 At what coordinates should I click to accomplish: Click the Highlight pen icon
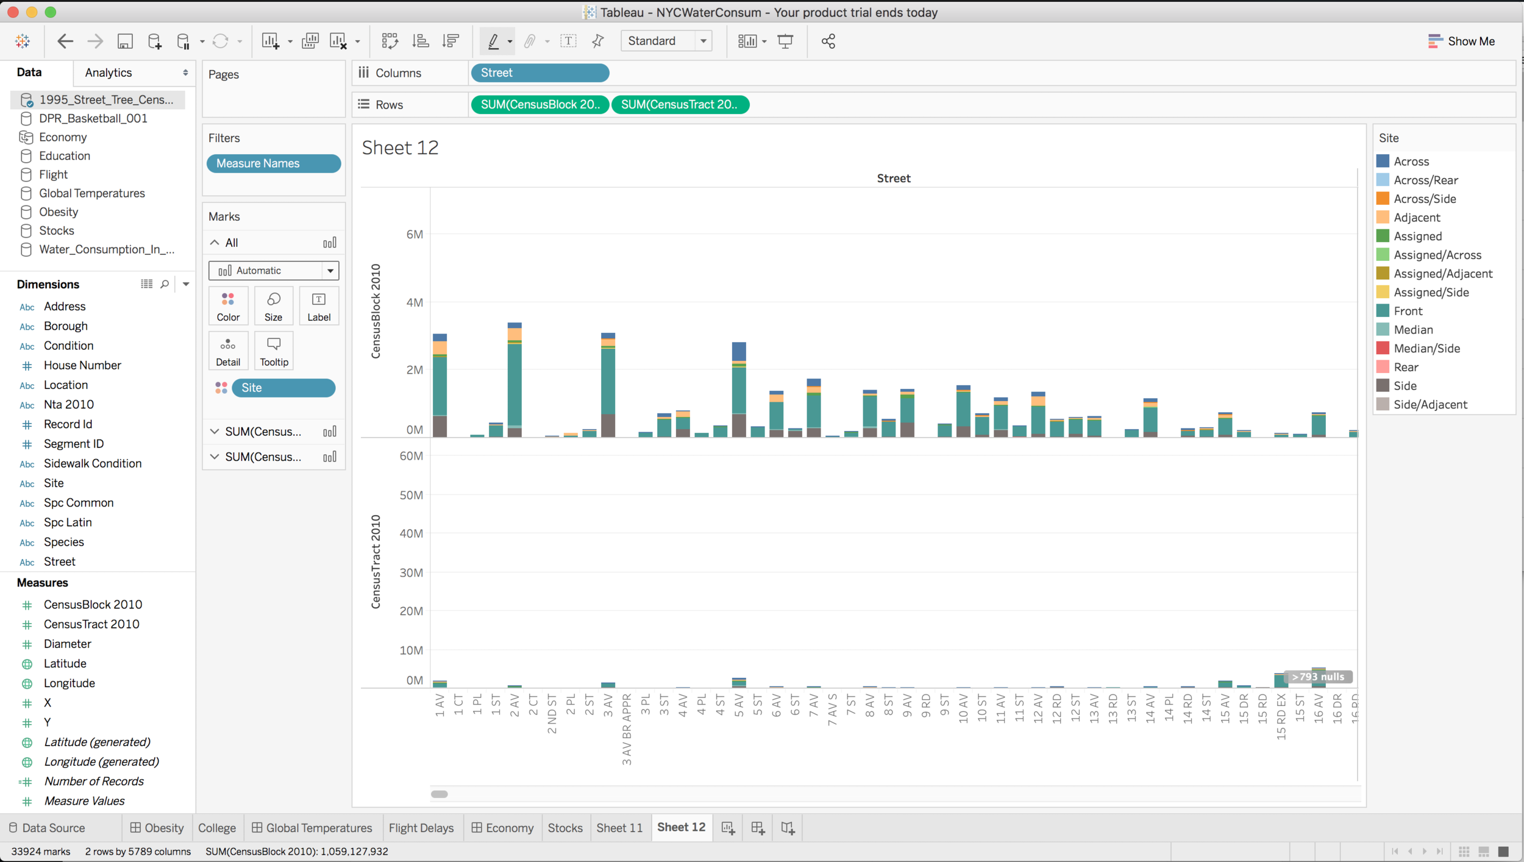pos(493,41)
